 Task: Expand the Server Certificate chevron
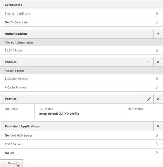coord(157,14)
